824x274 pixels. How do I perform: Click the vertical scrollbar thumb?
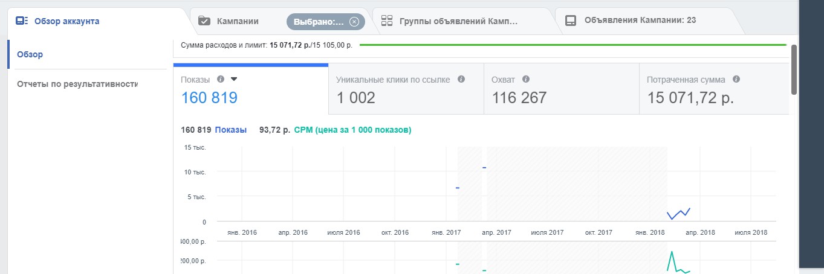click(x=794, y=69)
